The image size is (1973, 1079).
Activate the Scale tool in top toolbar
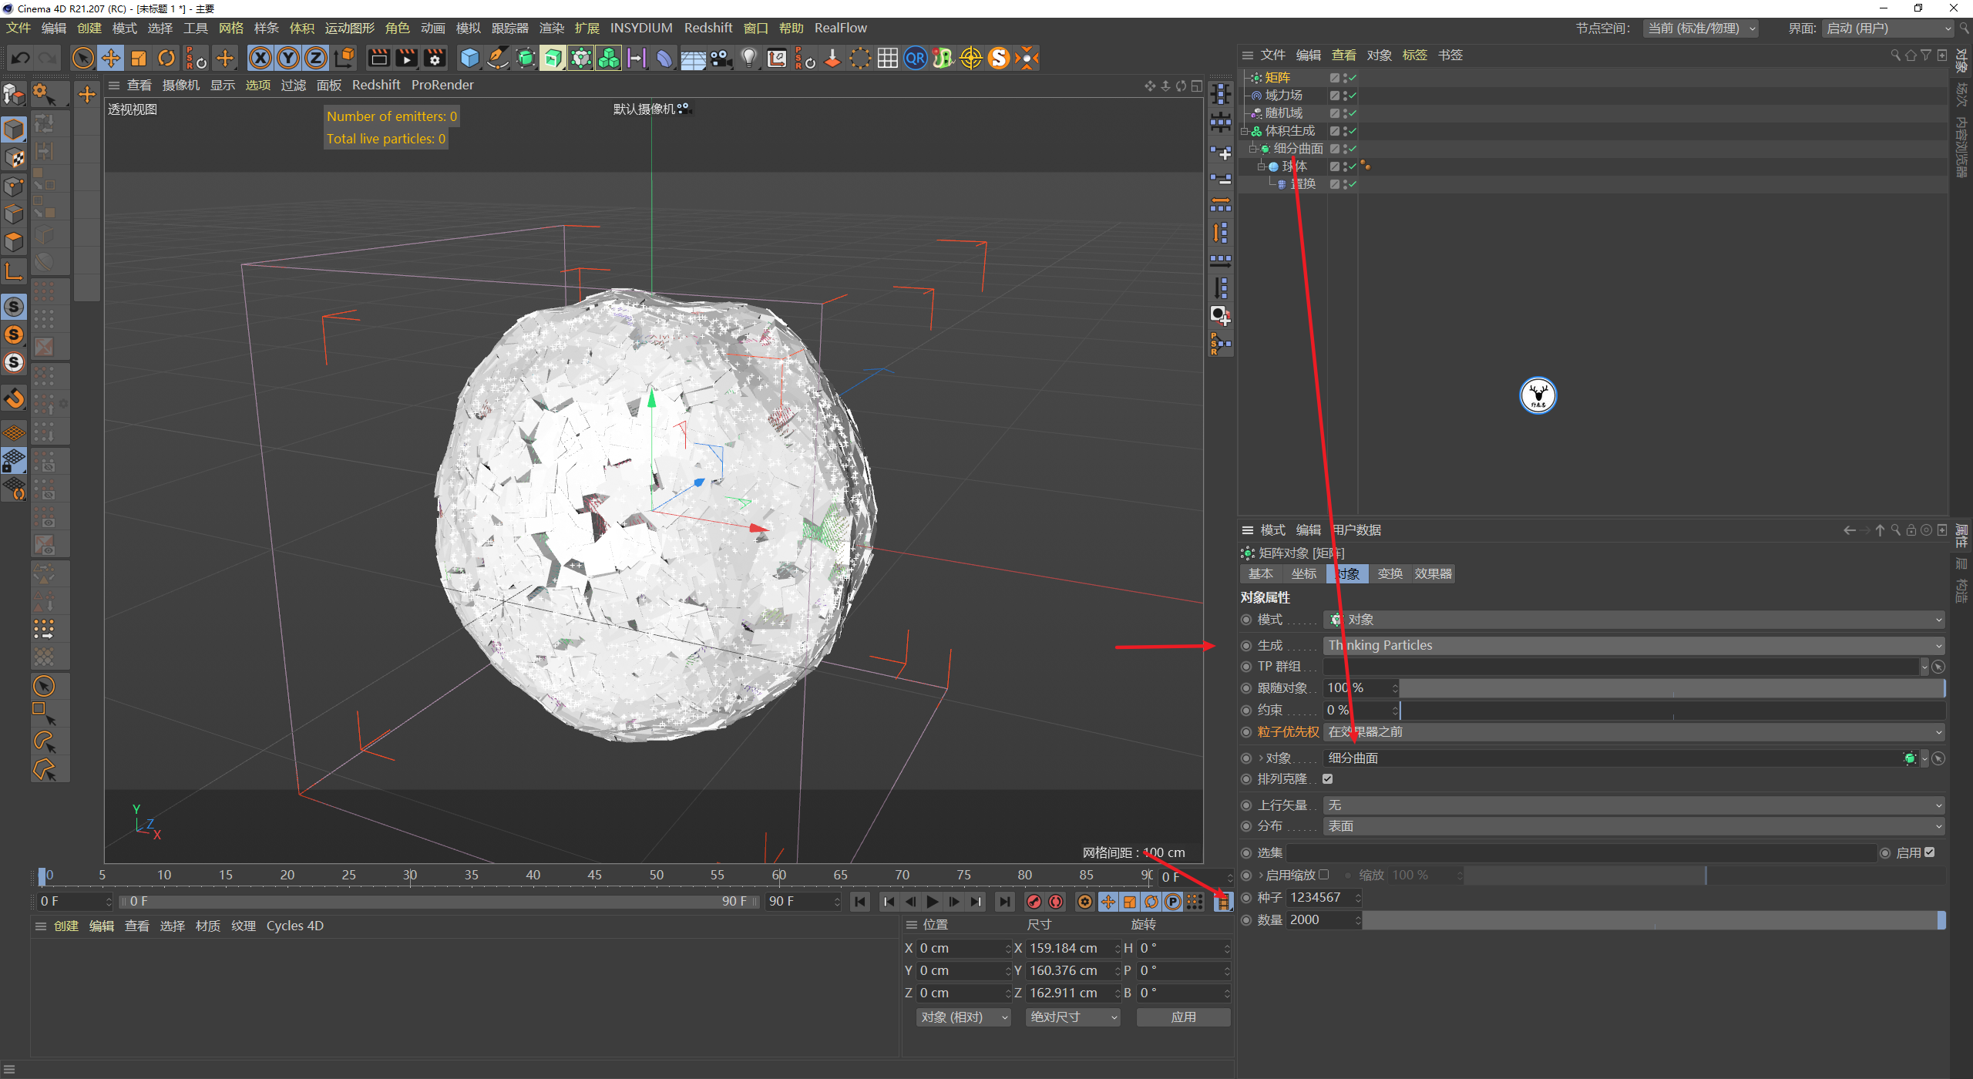point(139,58)
